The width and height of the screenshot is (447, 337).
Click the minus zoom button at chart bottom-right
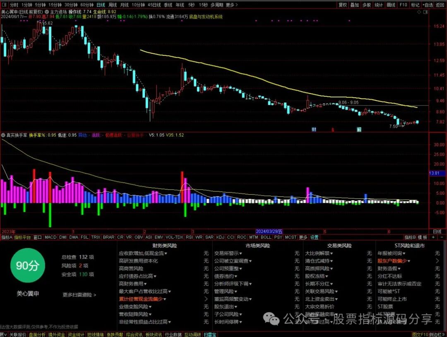[442, 237]
